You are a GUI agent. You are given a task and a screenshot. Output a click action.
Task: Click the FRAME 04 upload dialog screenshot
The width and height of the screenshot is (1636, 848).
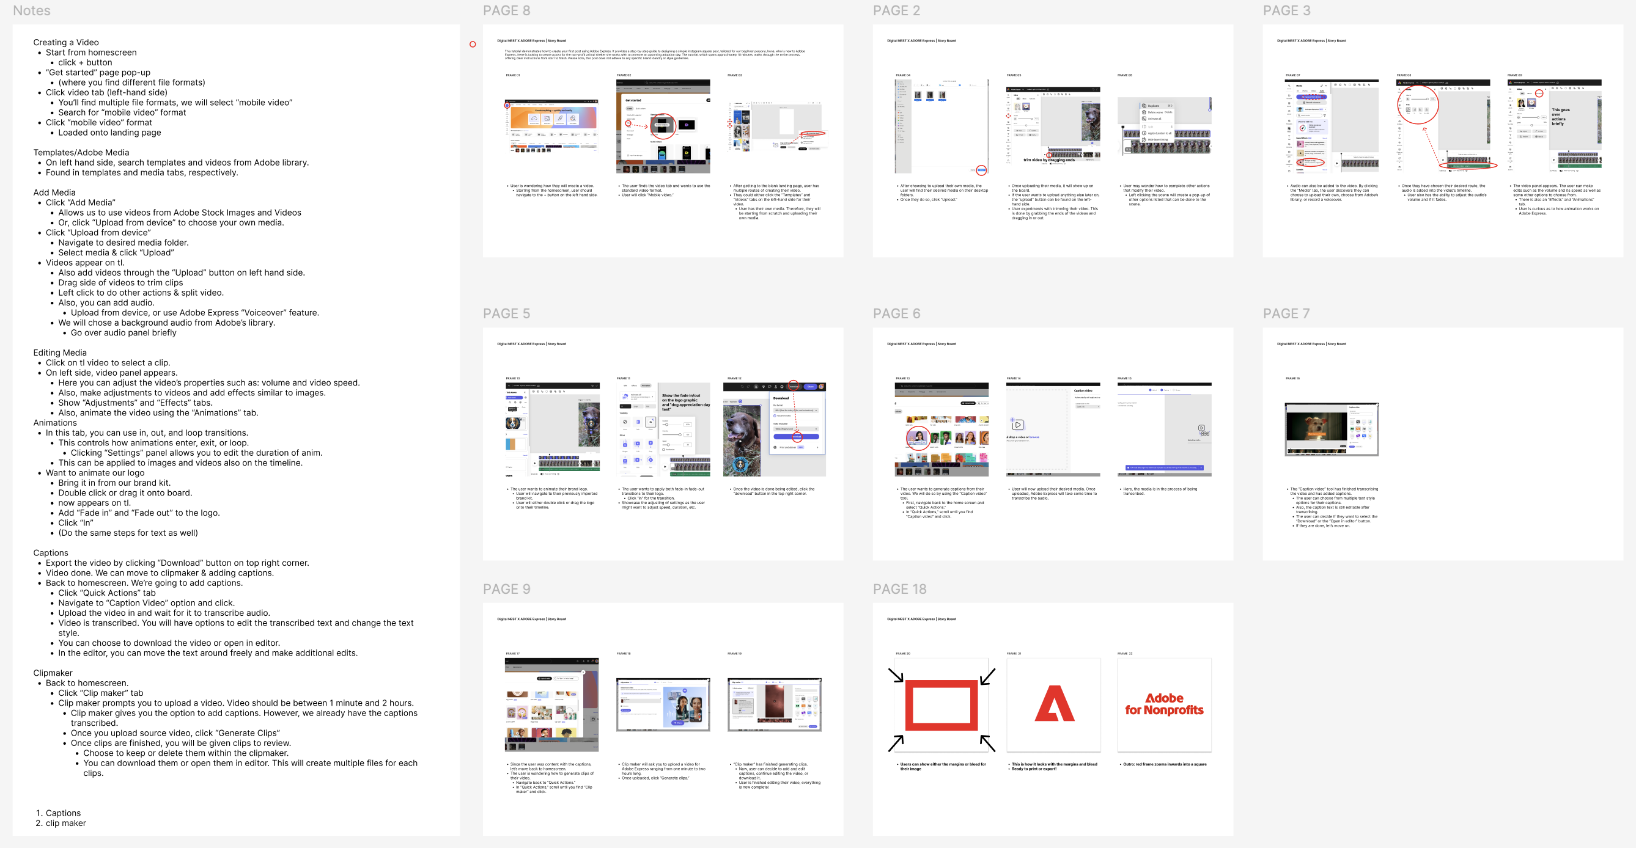[x=942, y=126]
